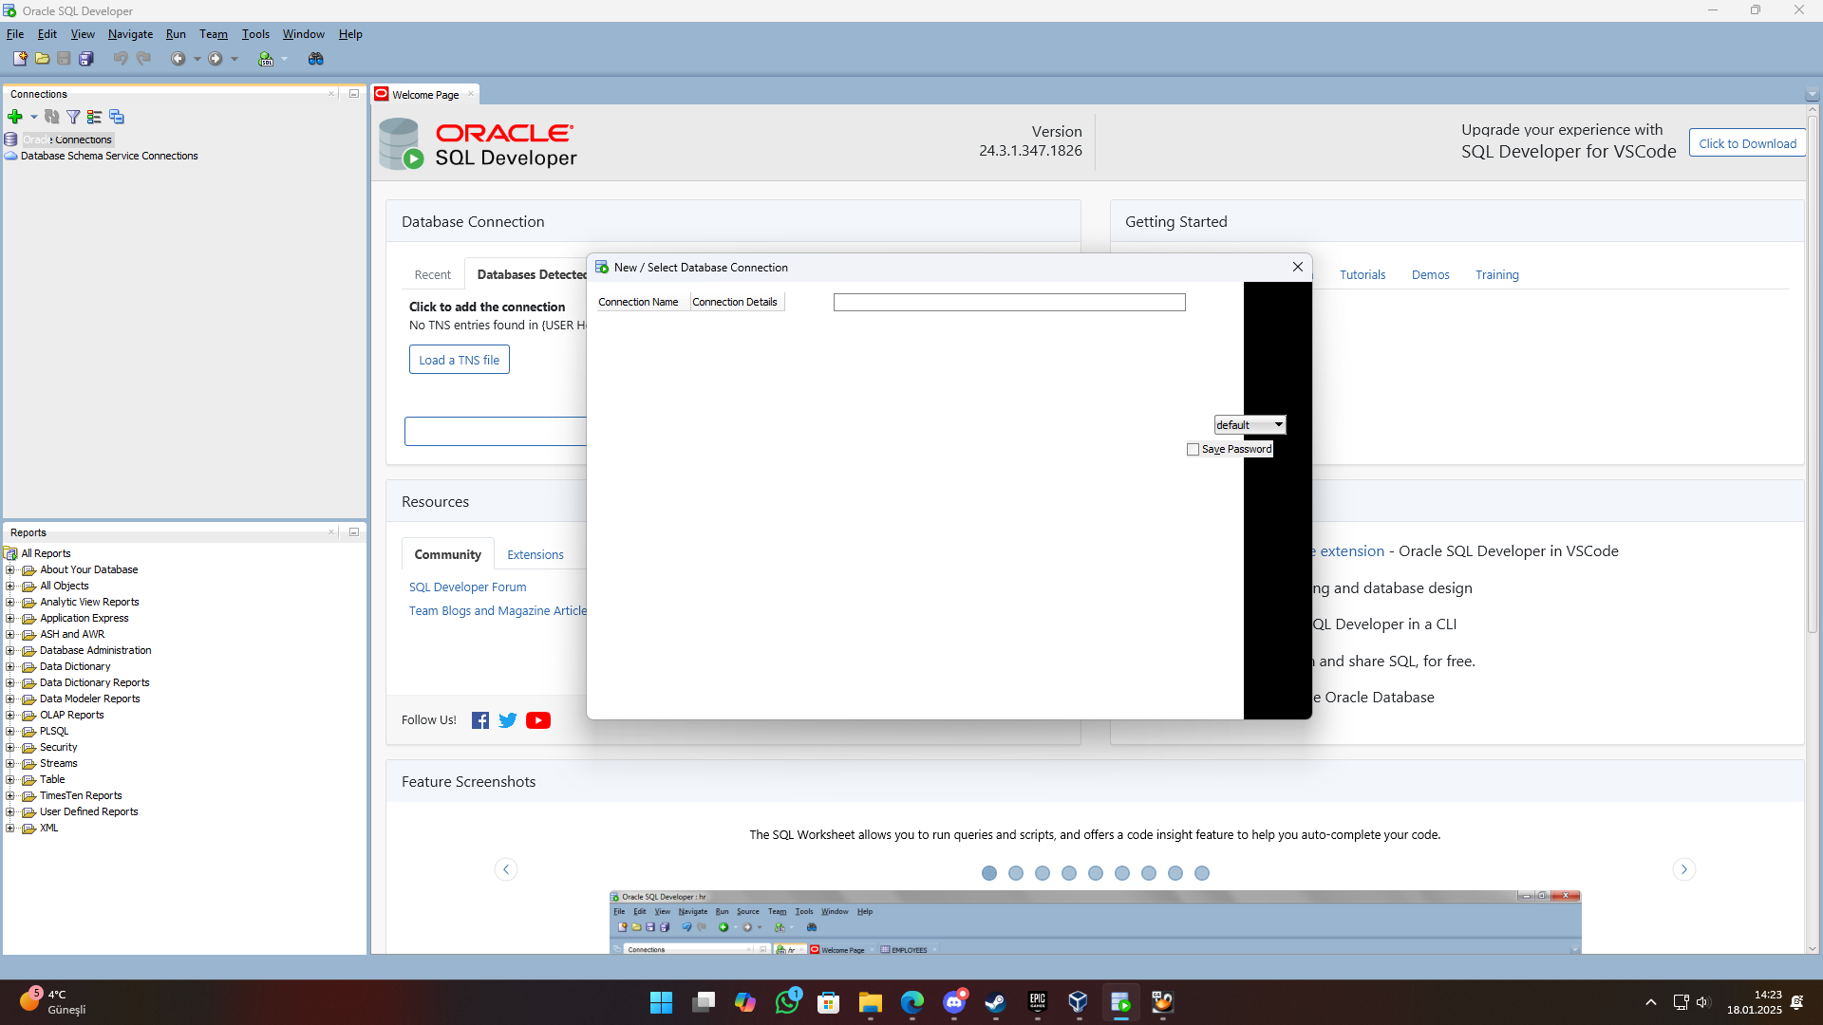Screen dimensions: 1823x1025
Task: Click the funnel filter icon in Connections
Action: coord(73,117)
